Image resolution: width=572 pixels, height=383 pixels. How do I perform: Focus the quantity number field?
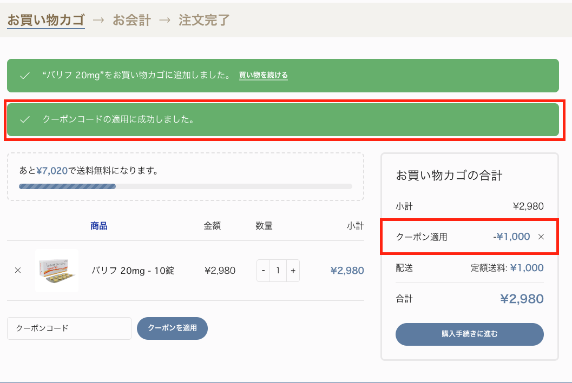tap(278, 271)
